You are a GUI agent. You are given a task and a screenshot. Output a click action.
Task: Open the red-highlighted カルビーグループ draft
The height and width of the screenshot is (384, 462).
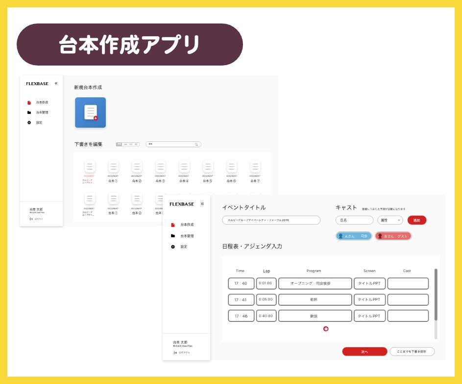click(x=89, y=172)
